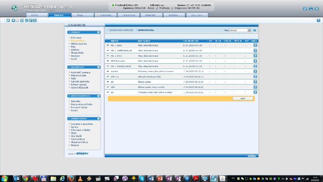Open Oblast operace link
Image resolution: width=323 pixels, height=182 pixels.
point(79,44)
